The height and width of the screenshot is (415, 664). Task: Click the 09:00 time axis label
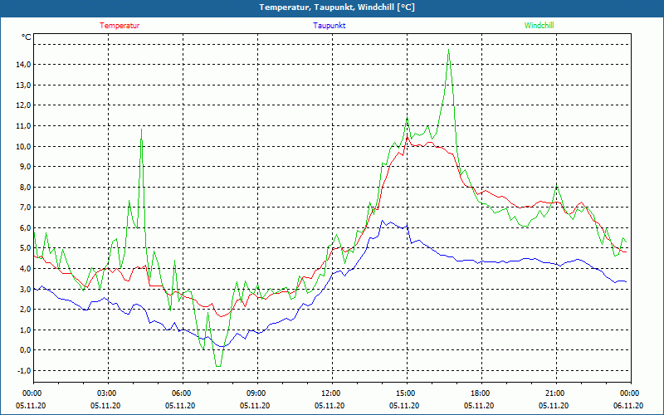coord(257,393)
